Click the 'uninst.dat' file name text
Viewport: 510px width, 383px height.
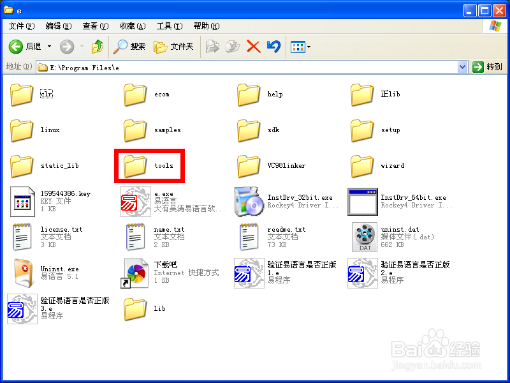400,229
